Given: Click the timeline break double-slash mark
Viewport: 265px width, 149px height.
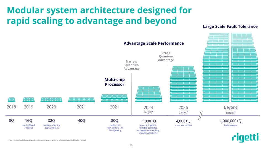Looking at the screenshot, I should [x=200, y=116].
